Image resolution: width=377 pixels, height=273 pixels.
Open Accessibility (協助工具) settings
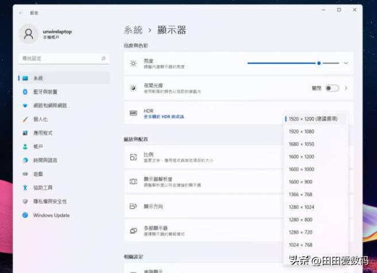click(43, 188)
